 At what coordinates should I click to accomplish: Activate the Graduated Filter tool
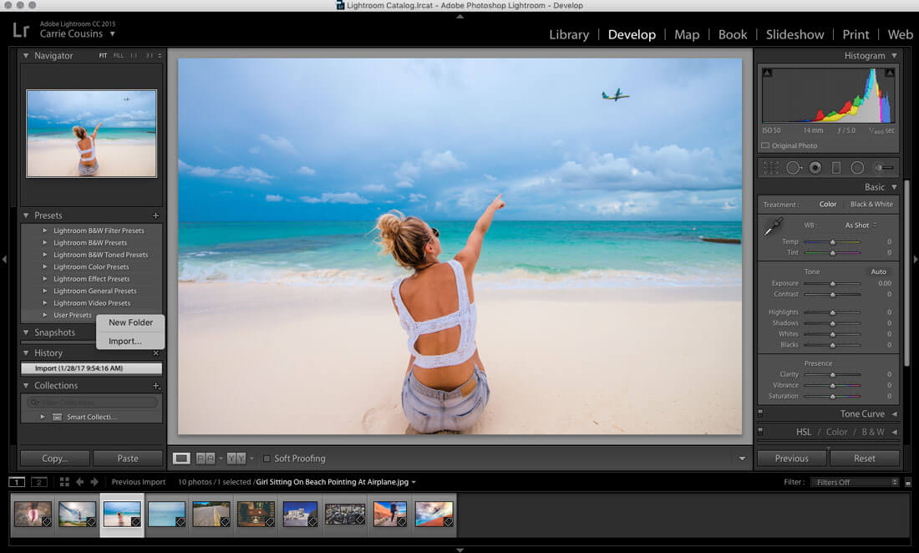[836, 167]
